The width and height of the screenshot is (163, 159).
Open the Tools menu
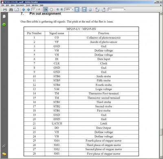point(28,5)
